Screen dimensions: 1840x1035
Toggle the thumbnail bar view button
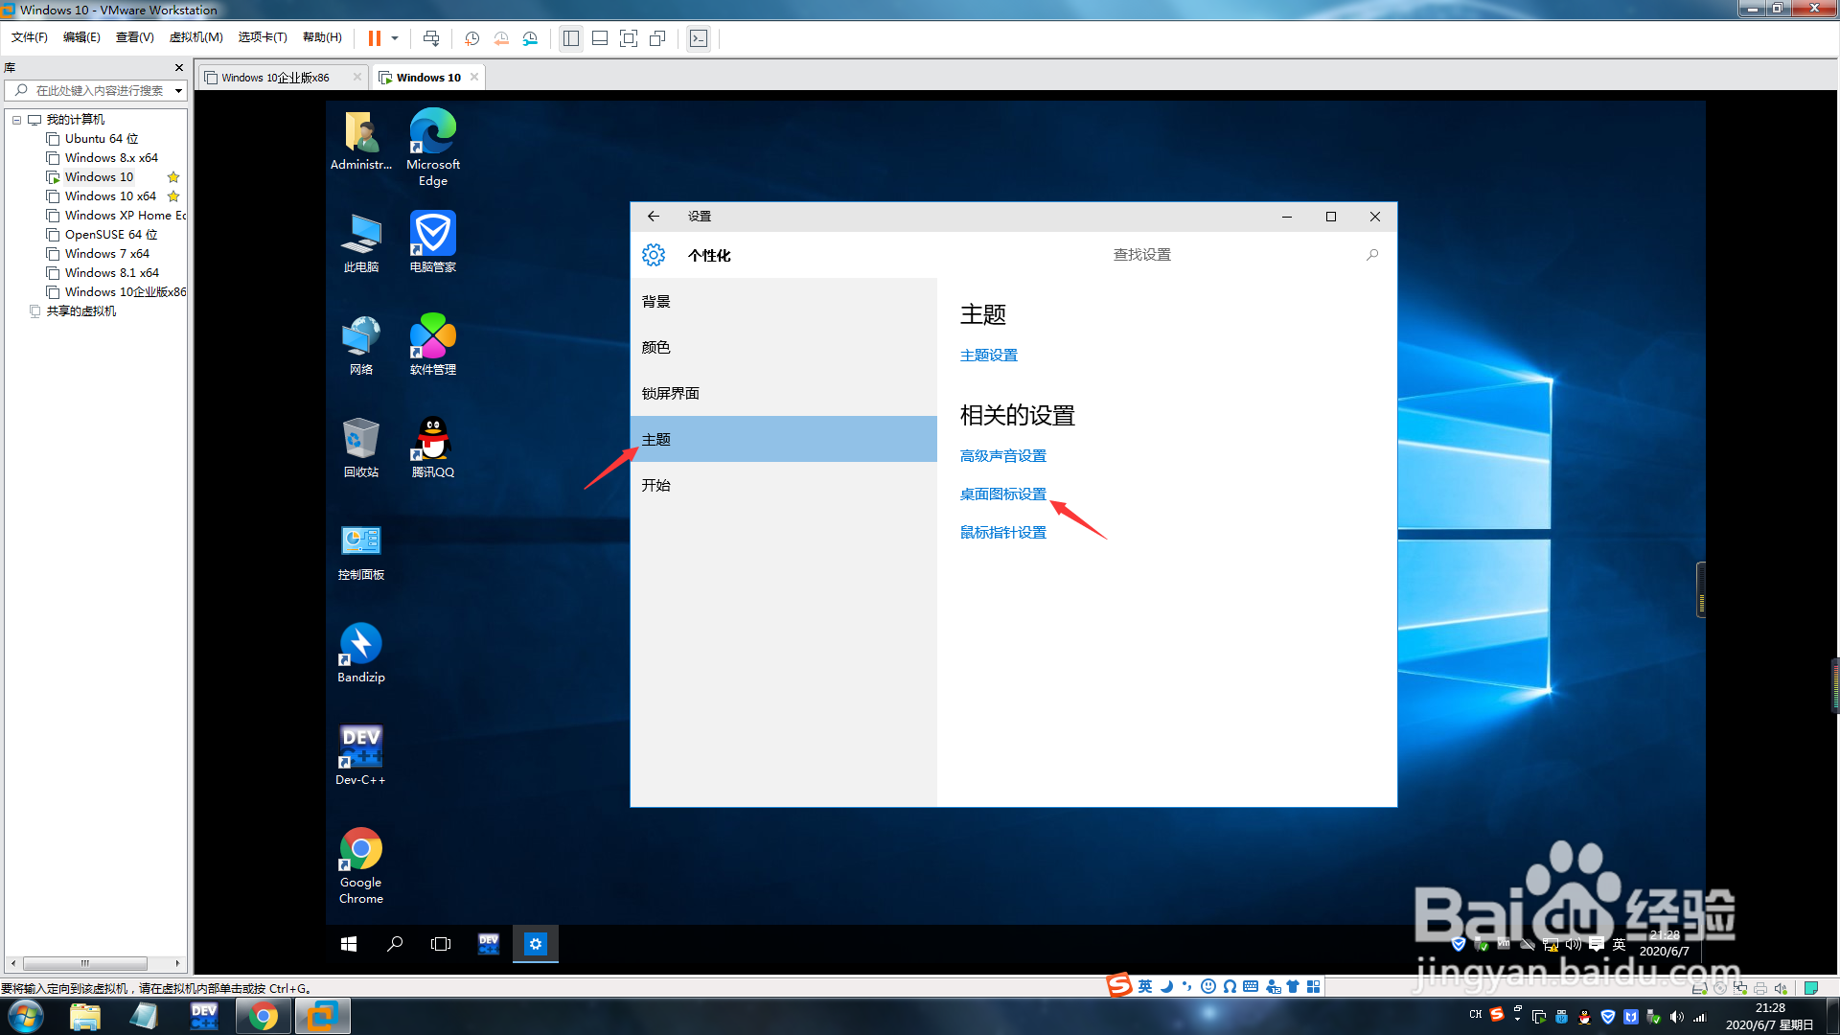600,38
